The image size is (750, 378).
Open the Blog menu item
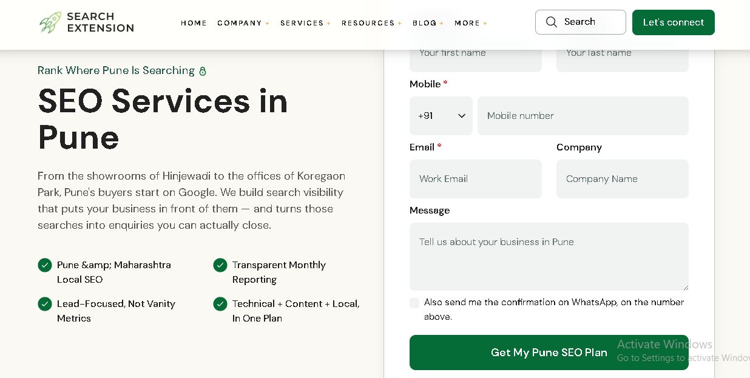click(428, 23)
